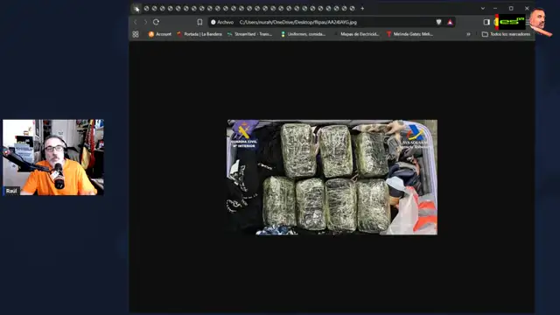This screenshot has height=315, width=560.
Task: Open the StreamYard bookmark
Action: [249, 34]
